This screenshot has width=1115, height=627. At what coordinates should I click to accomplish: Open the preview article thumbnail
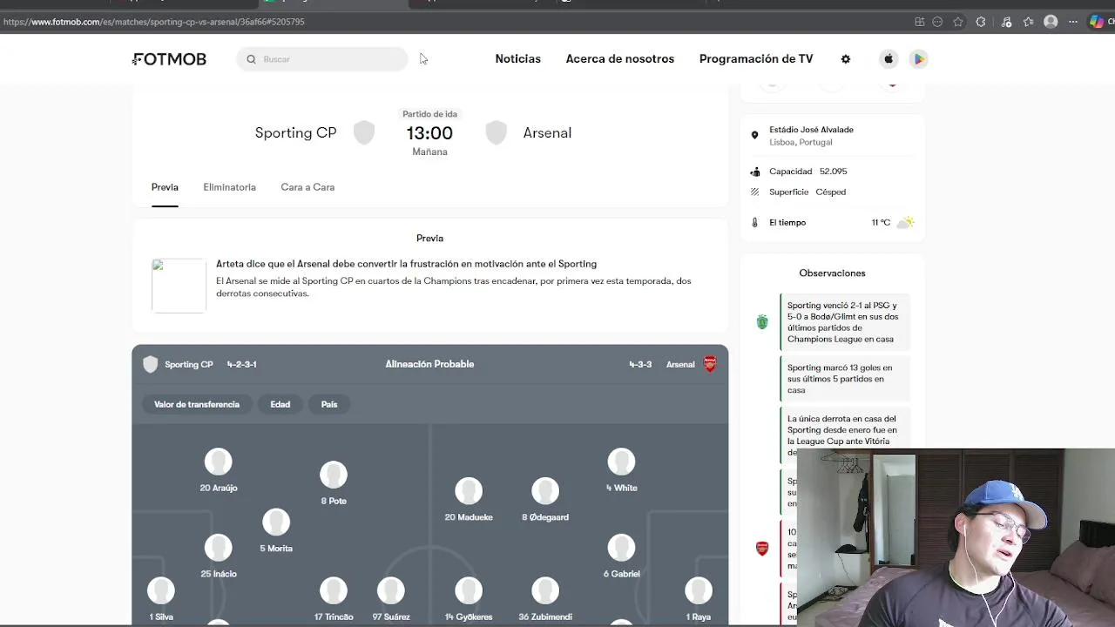(x=179, y=286)
